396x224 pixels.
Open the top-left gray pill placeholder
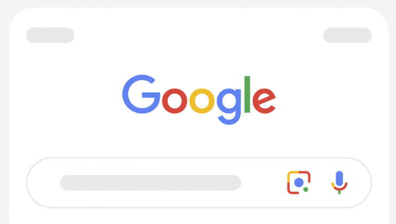click(x=50, y=35)
